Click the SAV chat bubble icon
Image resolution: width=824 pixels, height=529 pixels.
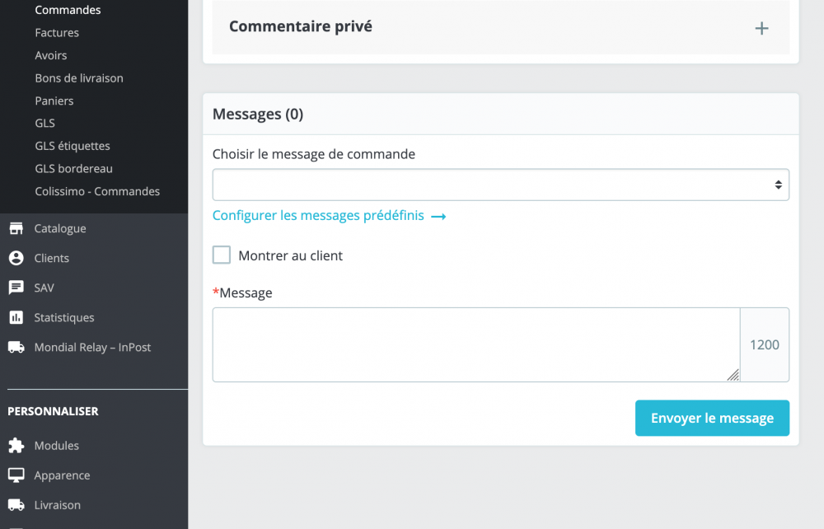(x=16, y=288)
